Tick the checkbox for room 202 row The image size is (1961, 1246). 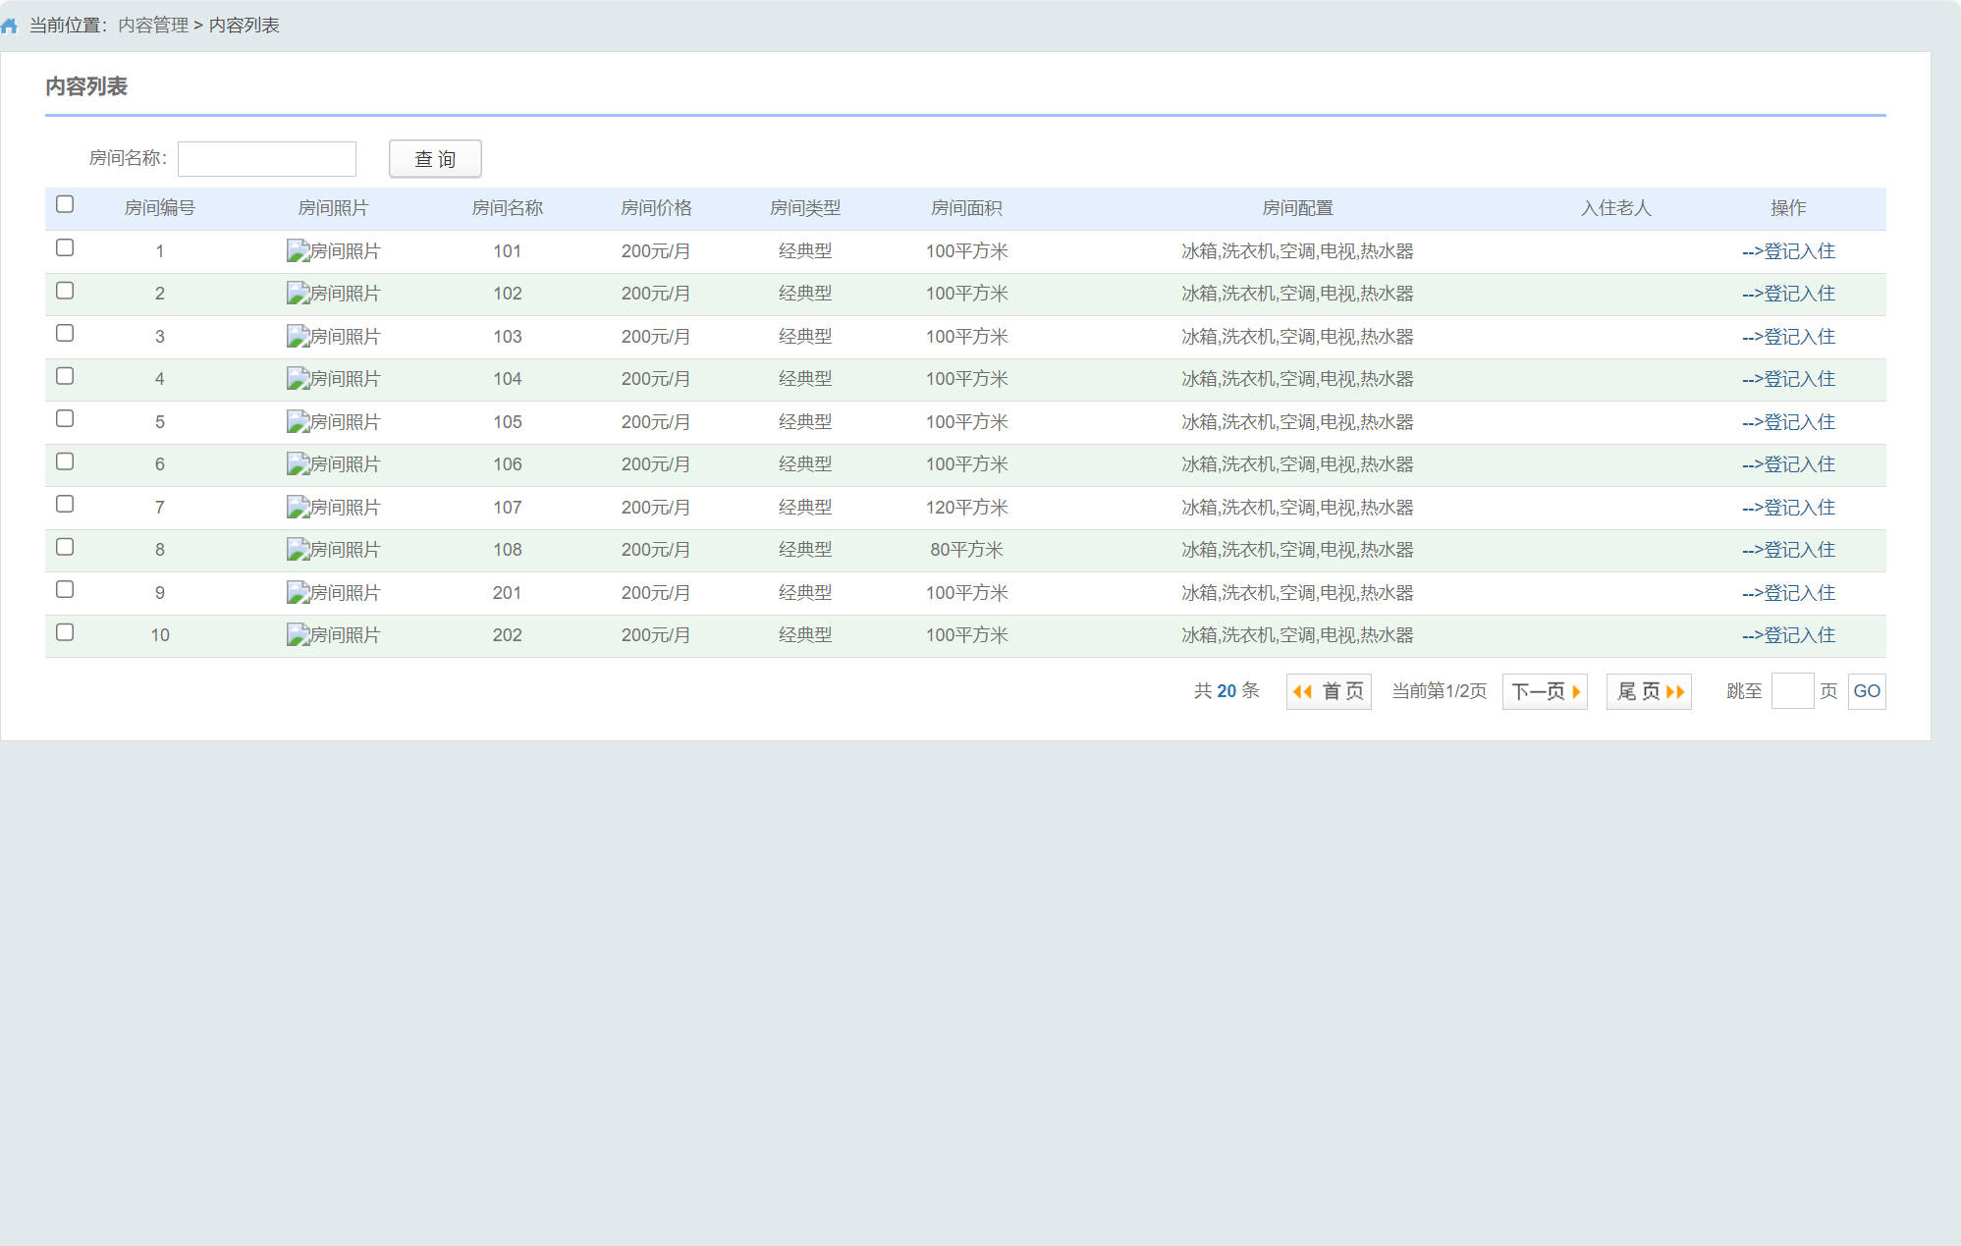point(65,632)
